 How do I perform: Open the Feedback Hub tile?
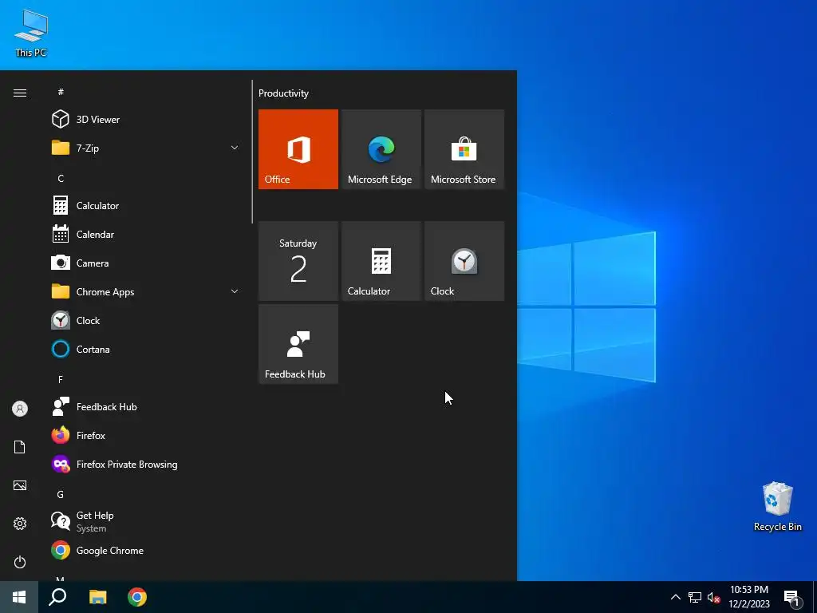[298, 344]
